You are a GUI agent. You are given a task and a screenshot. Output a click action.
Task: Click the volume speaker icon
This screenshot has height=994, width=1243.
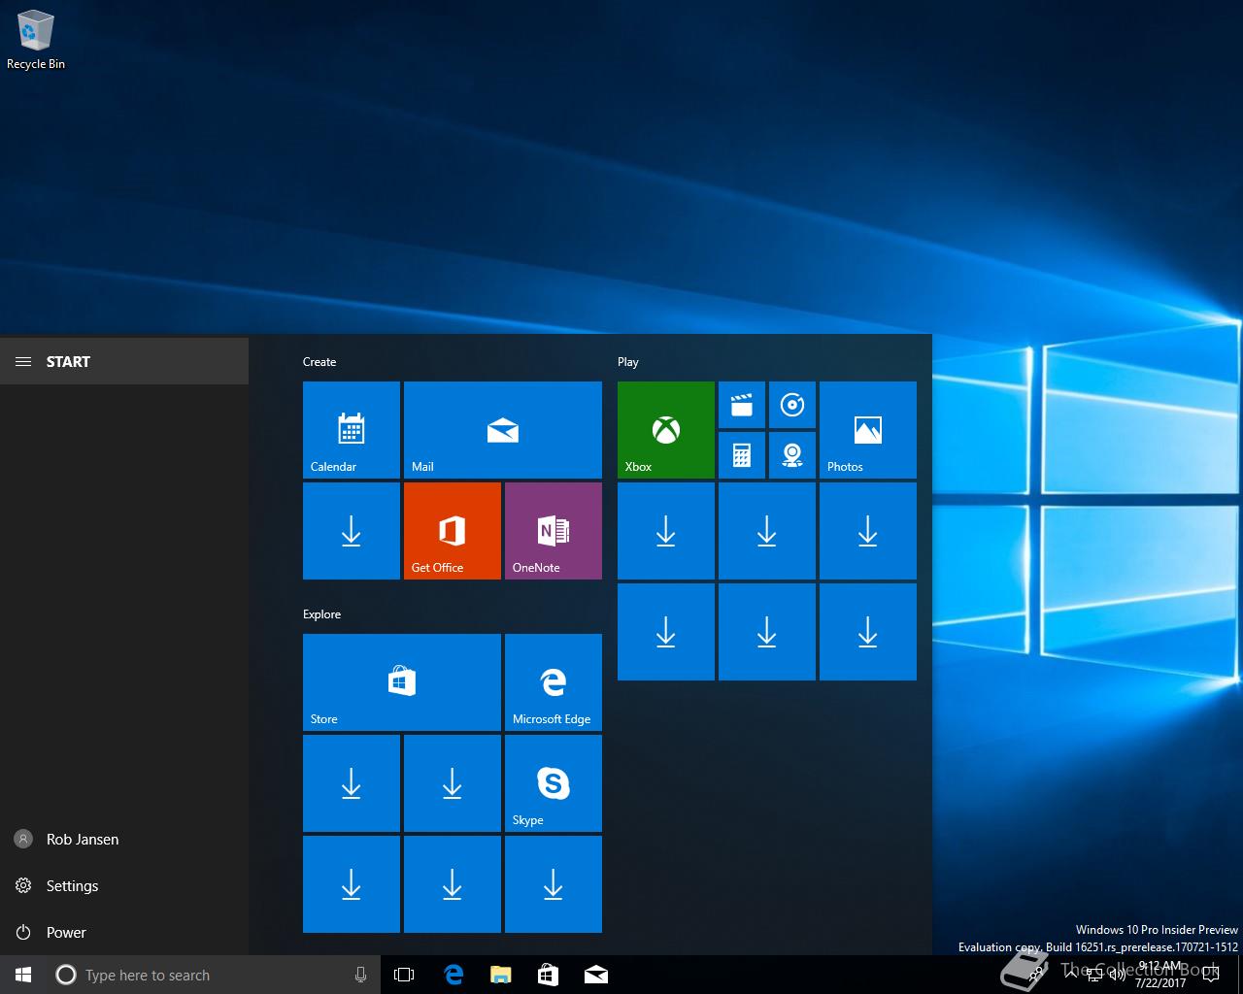pos(1118,975)
